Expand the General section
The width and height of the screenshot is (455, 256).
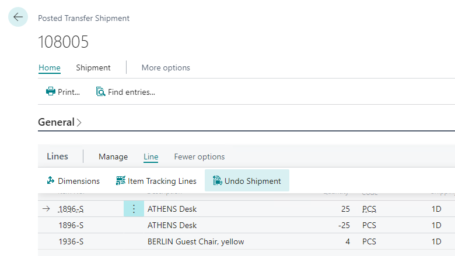point(60,123)
